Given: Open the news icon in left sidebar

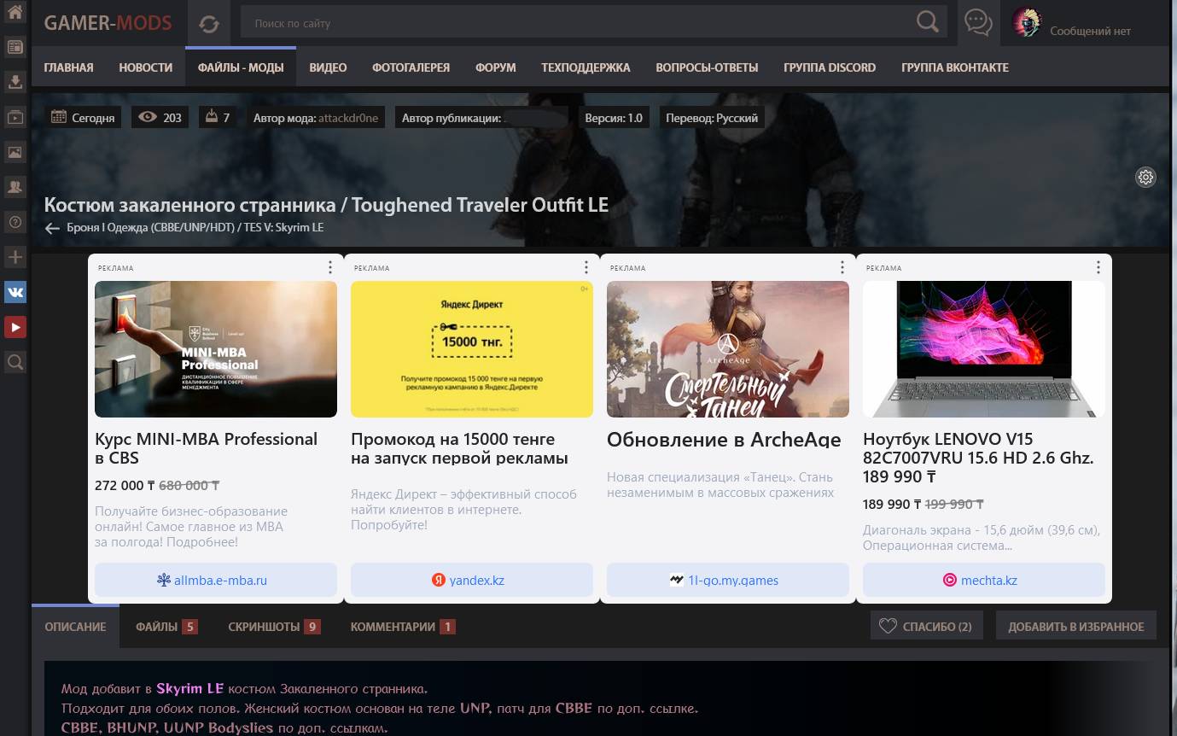Looking at the screenshot, I should point(15,47).
